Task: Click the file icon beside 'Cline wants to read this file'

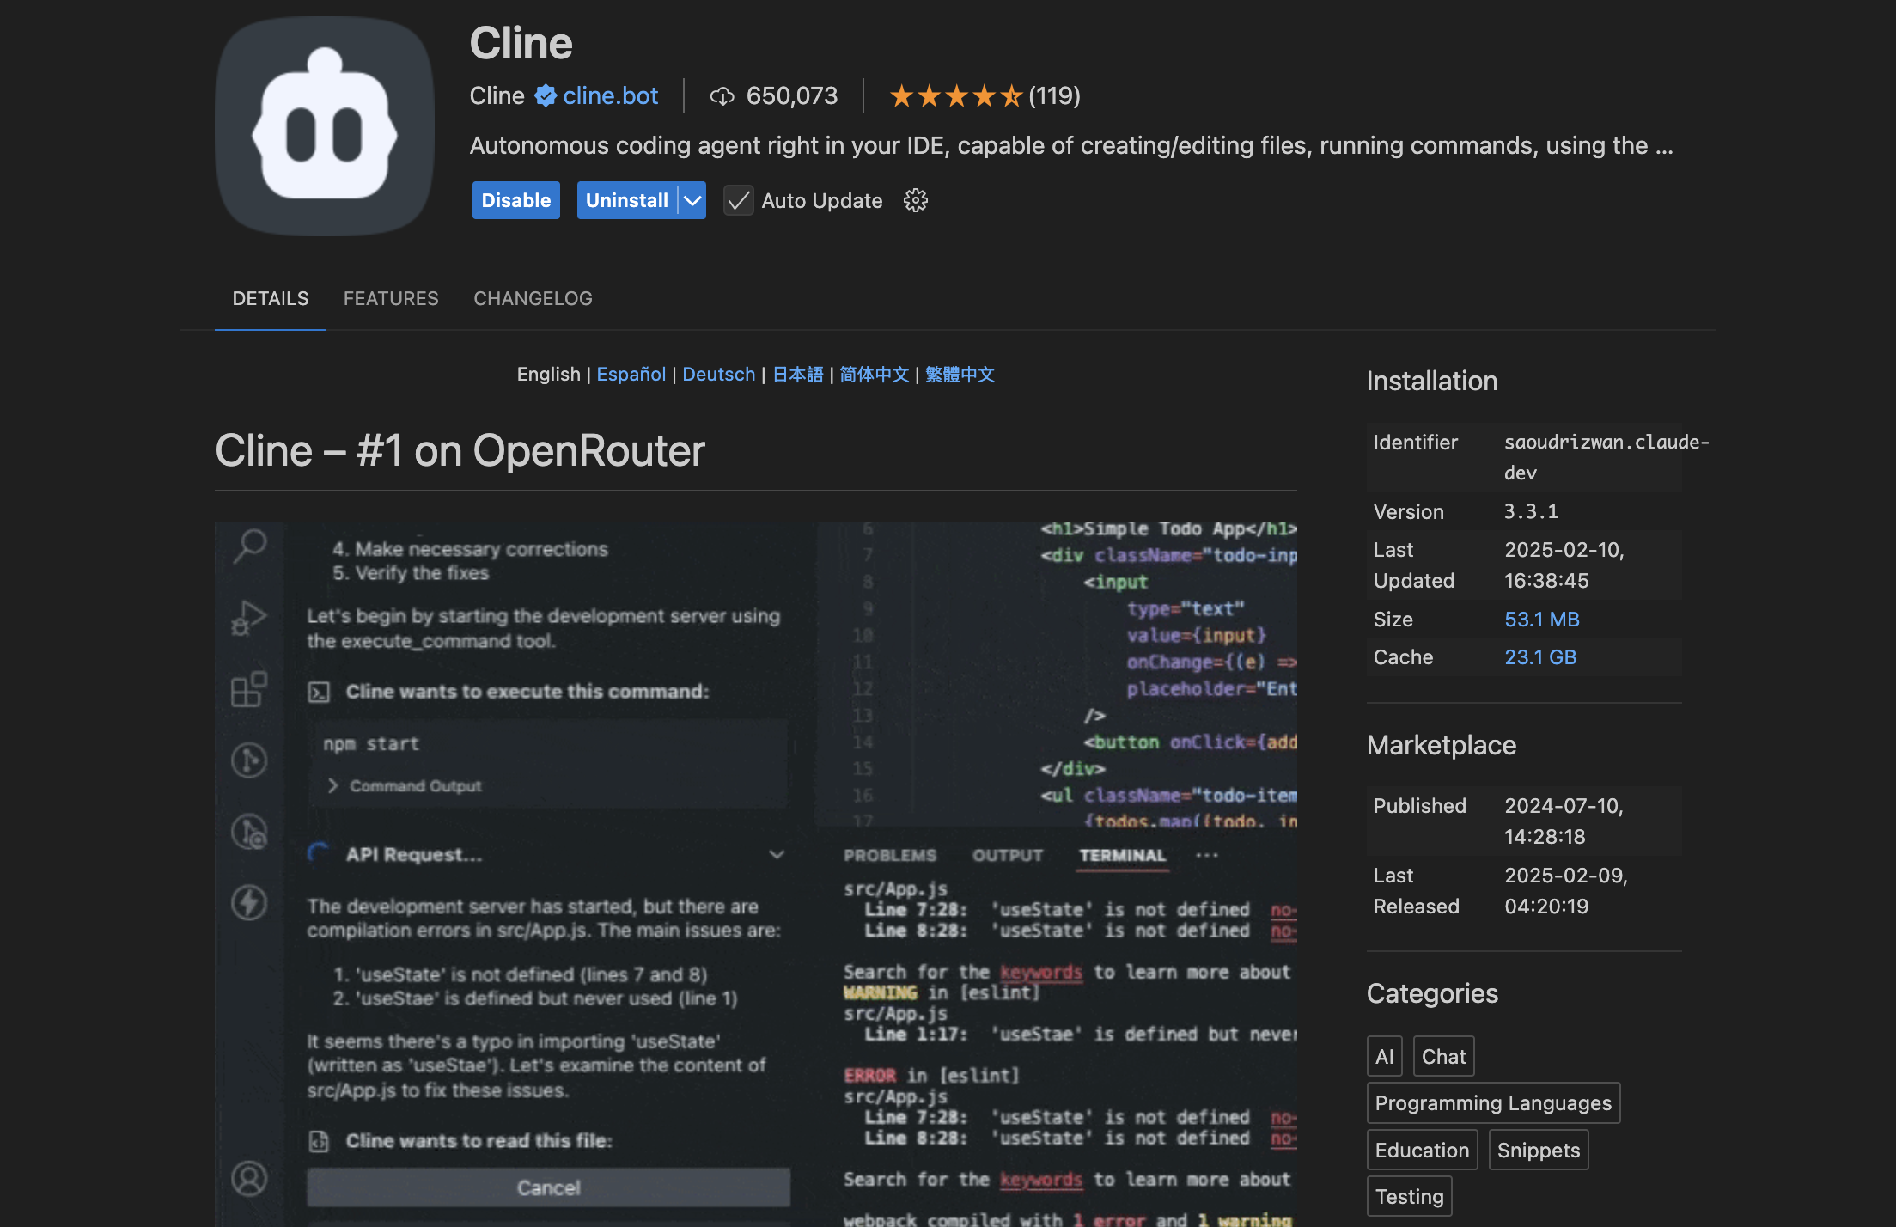Action: (x=319, y=1141)
